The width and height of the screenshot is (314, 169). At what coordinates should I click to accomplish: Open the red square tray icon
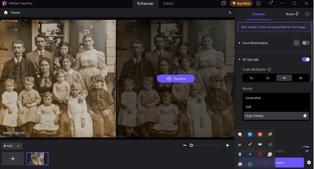tap(260, 134)
